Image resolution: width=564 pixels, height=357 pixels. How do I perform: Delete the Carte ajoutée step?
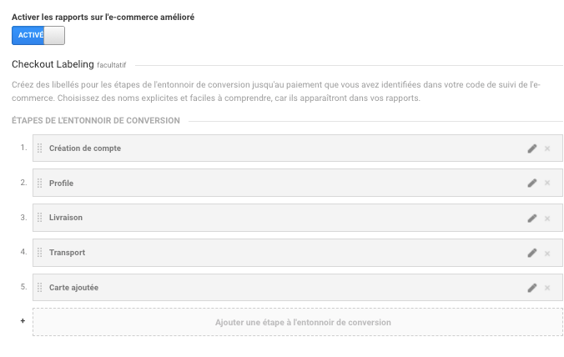547,288
